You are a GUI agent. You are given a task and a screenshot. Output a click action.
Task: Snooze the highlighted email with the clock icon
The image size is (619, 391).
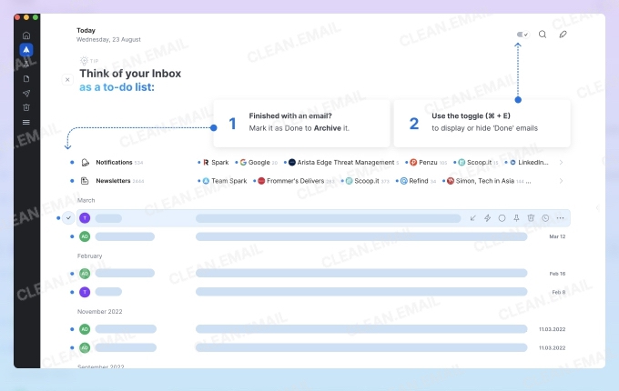[545, 218]
